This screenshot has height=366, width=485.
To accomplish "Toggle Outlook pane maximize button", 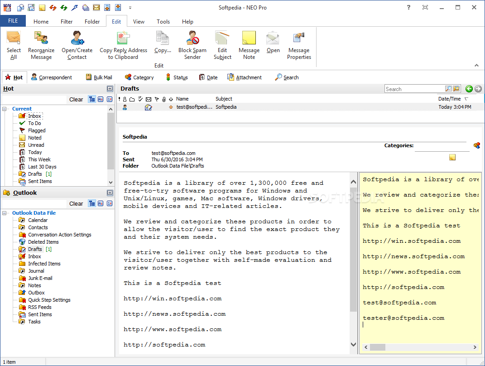I will [x=110, y=193].
